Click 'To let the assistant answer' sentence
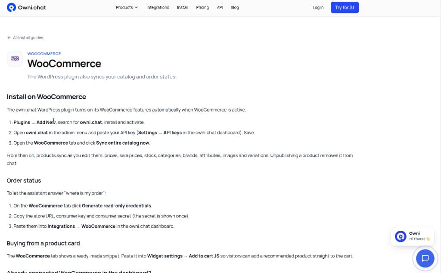 [x=56, y=193]
